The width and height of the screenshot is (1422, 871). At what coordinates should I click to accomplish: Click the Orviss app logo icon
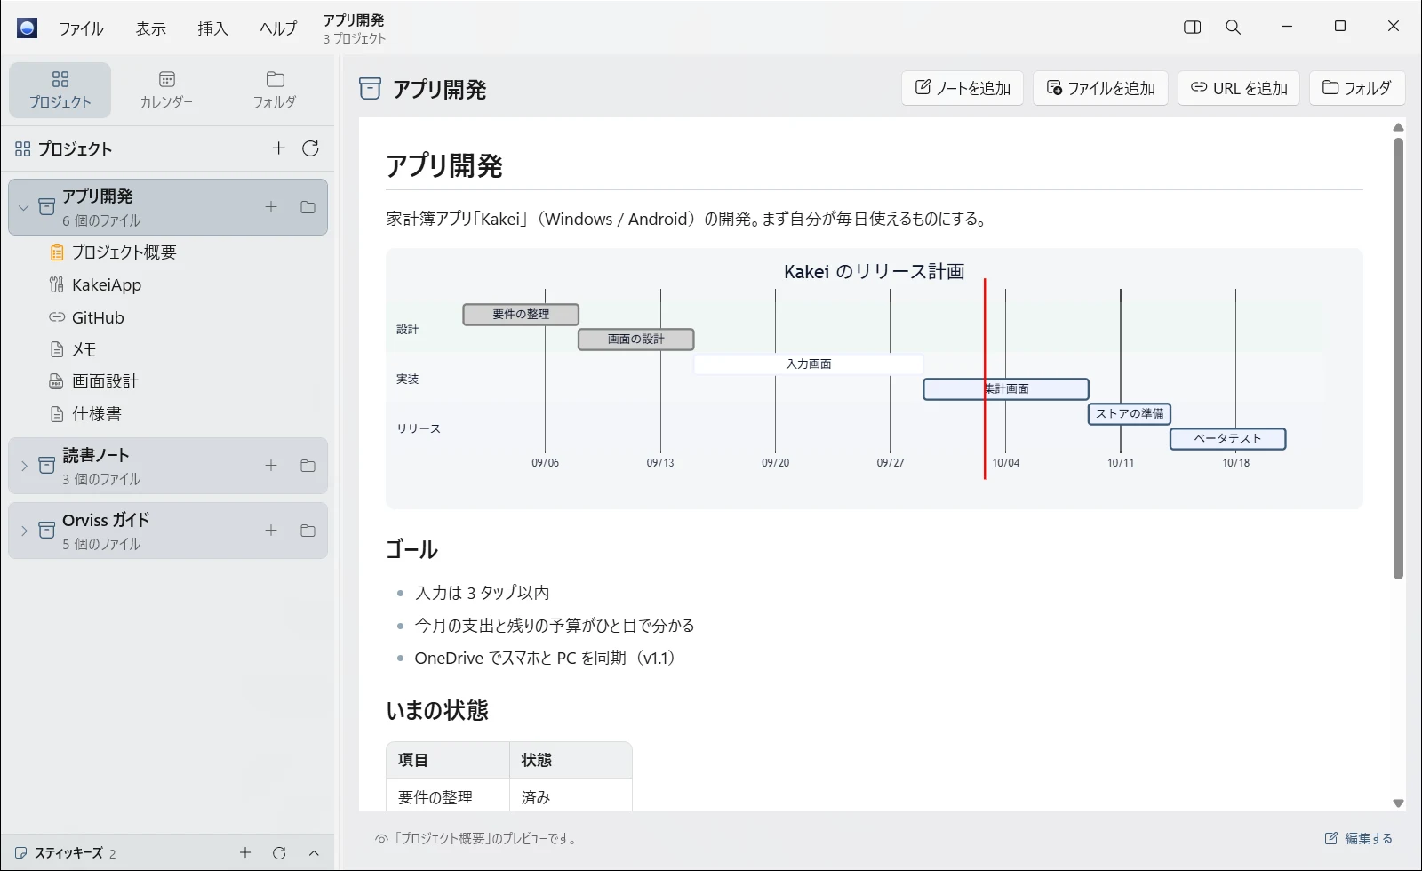click(28, 28)
